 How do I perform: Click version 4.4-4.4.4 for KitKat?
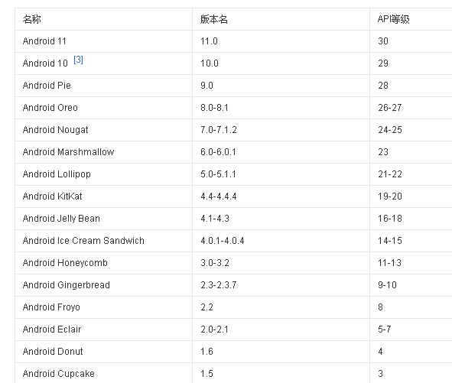(281, 196)
